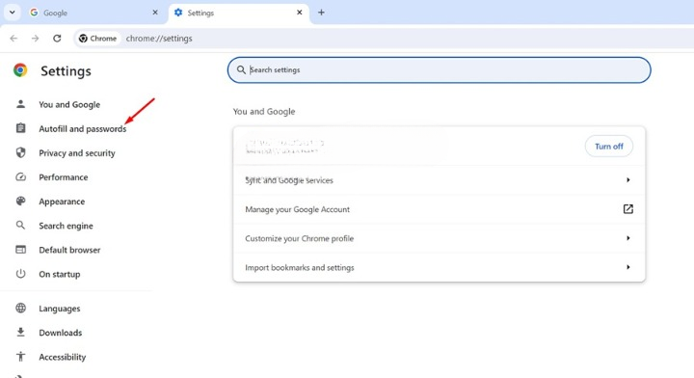This screenshot has height=378, width=694.
Task: Click the Google favicon on the Google tab
Action: [34, 13]
